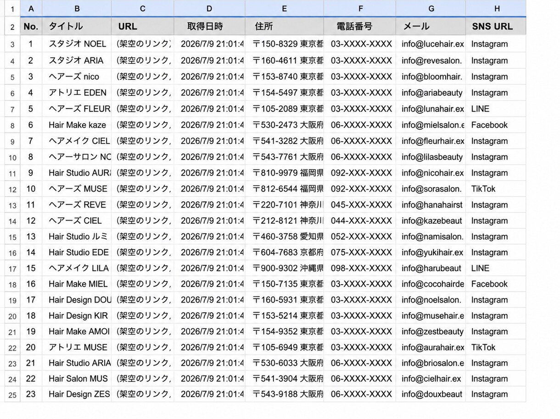560x419 pixels.
Task: Select column F header
Action: pos(360,9)
